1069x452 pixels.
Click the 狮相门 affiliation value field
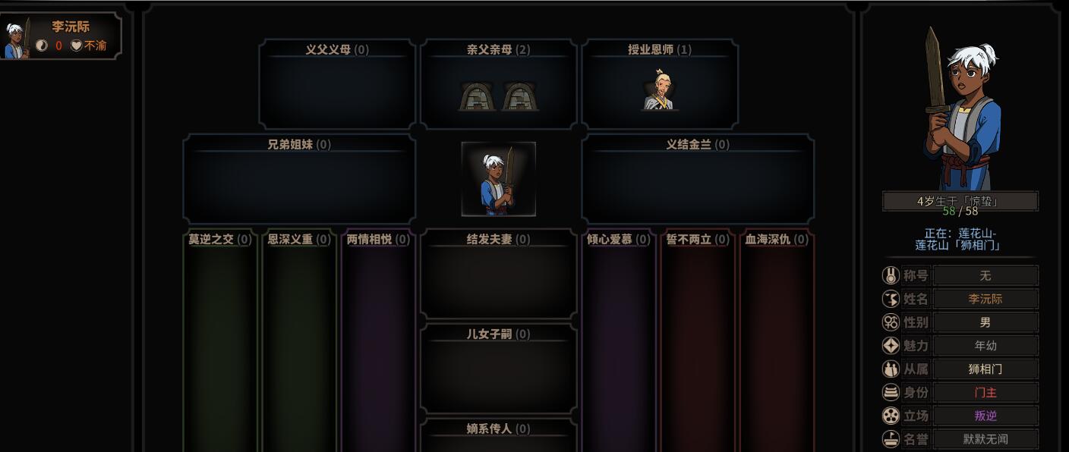985,369
